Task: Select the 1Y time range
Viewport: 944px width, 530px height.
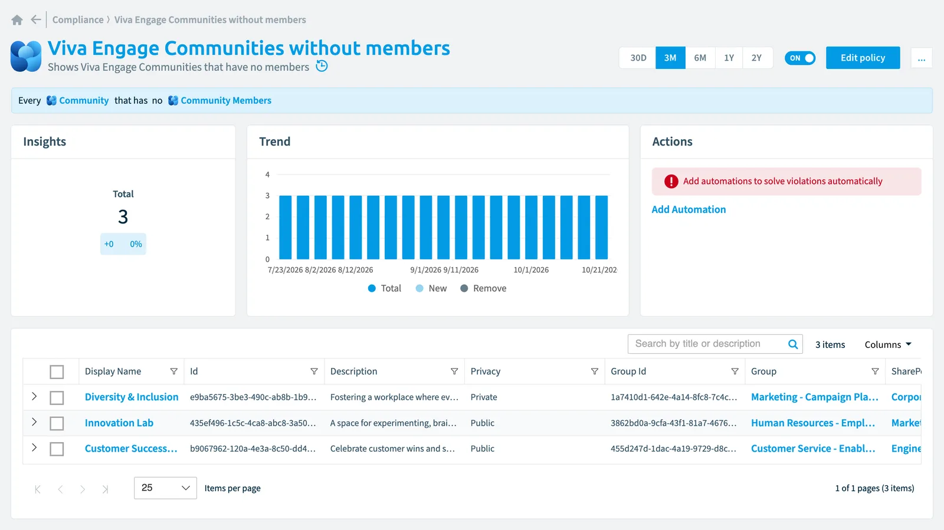Action: (729, 58)
